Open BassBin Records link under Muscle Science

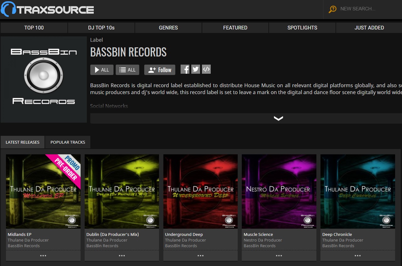coord(260,246)
